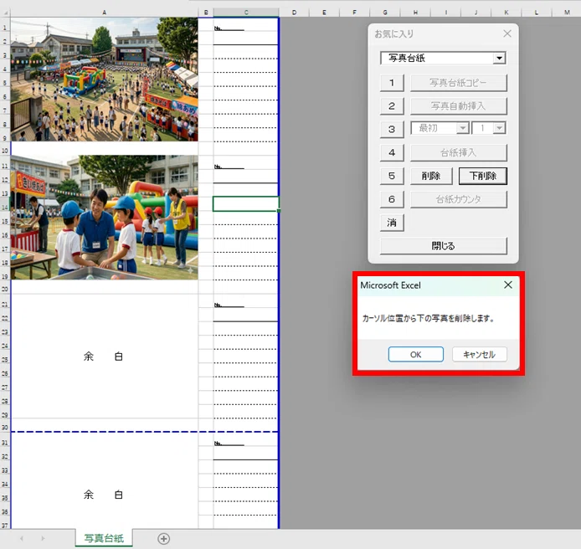
Task: Switch to the 写真台紙 sheet tab
Action: (104, 538)
